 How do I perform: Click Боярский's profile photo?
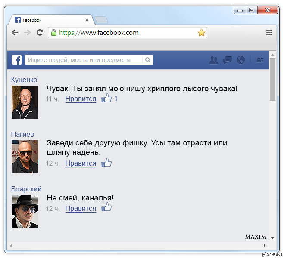[25, 211]
